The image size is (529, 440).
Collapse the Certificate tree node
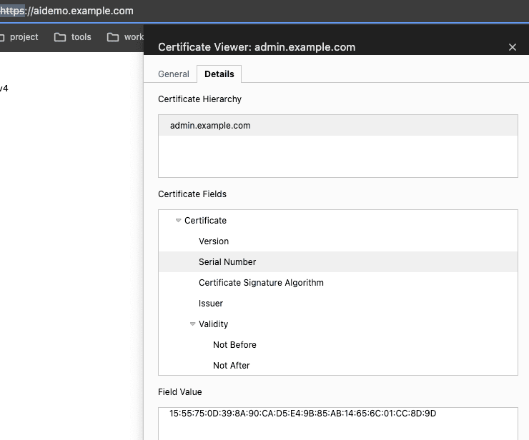pos(178,221)
